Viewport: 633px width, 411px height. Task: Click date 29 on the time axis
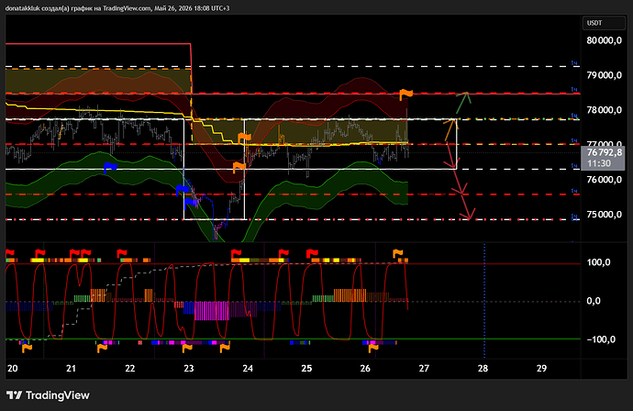point(541,368)
